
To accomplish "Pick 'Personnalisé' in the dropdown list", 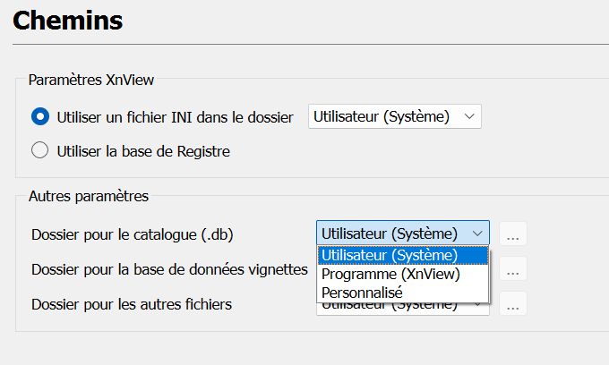I will pos(362,293).
